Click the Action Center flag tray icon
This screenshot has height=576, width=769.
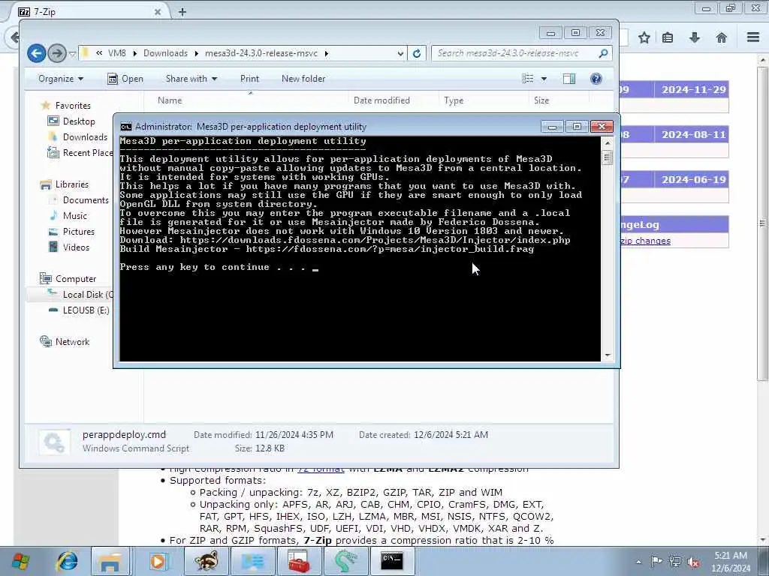point(656,562)
